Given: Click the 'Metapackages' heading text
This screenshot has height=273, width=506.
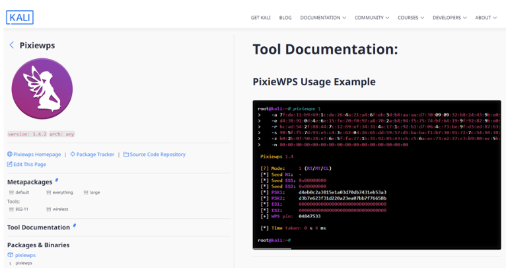Looking at the screenshot, I should 30,182.
